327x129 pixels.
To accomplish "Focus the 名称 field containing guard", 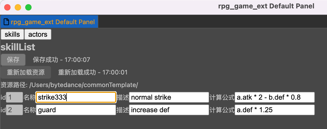I will coord(76,110).
